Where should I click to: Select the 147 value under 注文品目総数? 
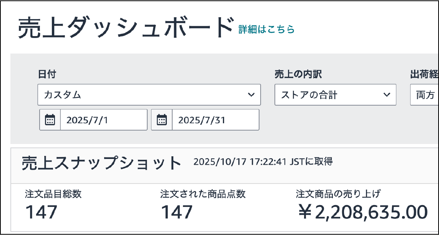pos(41,212)
